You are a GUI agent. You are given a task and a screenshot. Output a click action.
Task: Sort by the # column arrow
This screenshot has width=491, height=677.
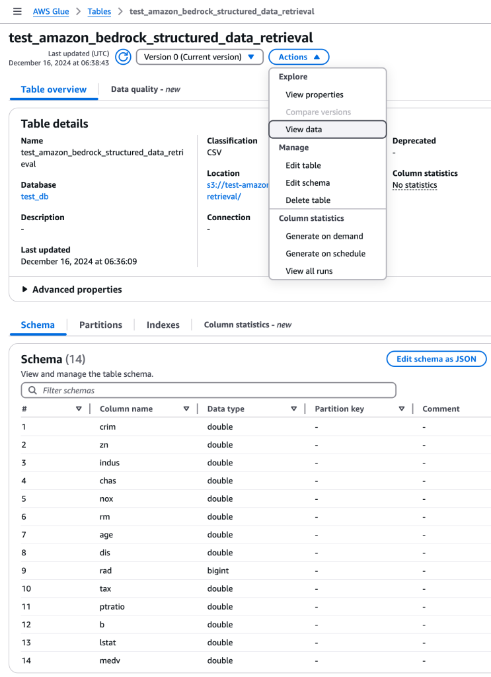[x=79, y=409]
